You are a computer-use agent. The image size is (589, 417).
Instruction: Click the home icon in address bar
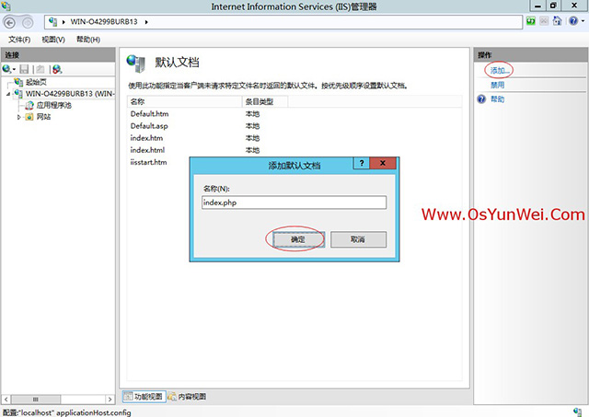tap(559, 21)
